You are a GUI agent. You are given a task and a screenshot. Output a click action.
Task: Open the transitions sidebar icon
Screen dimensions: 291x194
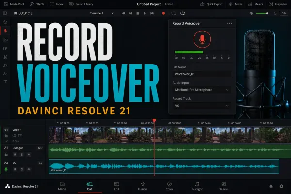click(x=5, y=57)
